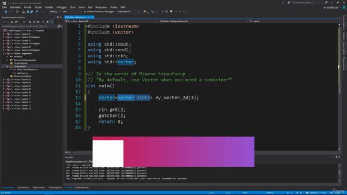
Task: Switch to the Team Explorer panel tab
Action: (x=55, y=188)
